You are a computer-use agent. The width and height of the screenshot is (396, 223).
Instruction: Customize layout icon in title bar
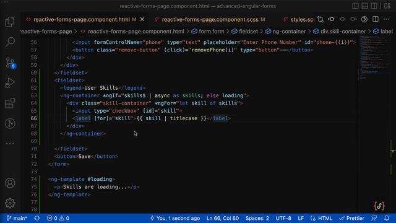[x=387, y=6]
